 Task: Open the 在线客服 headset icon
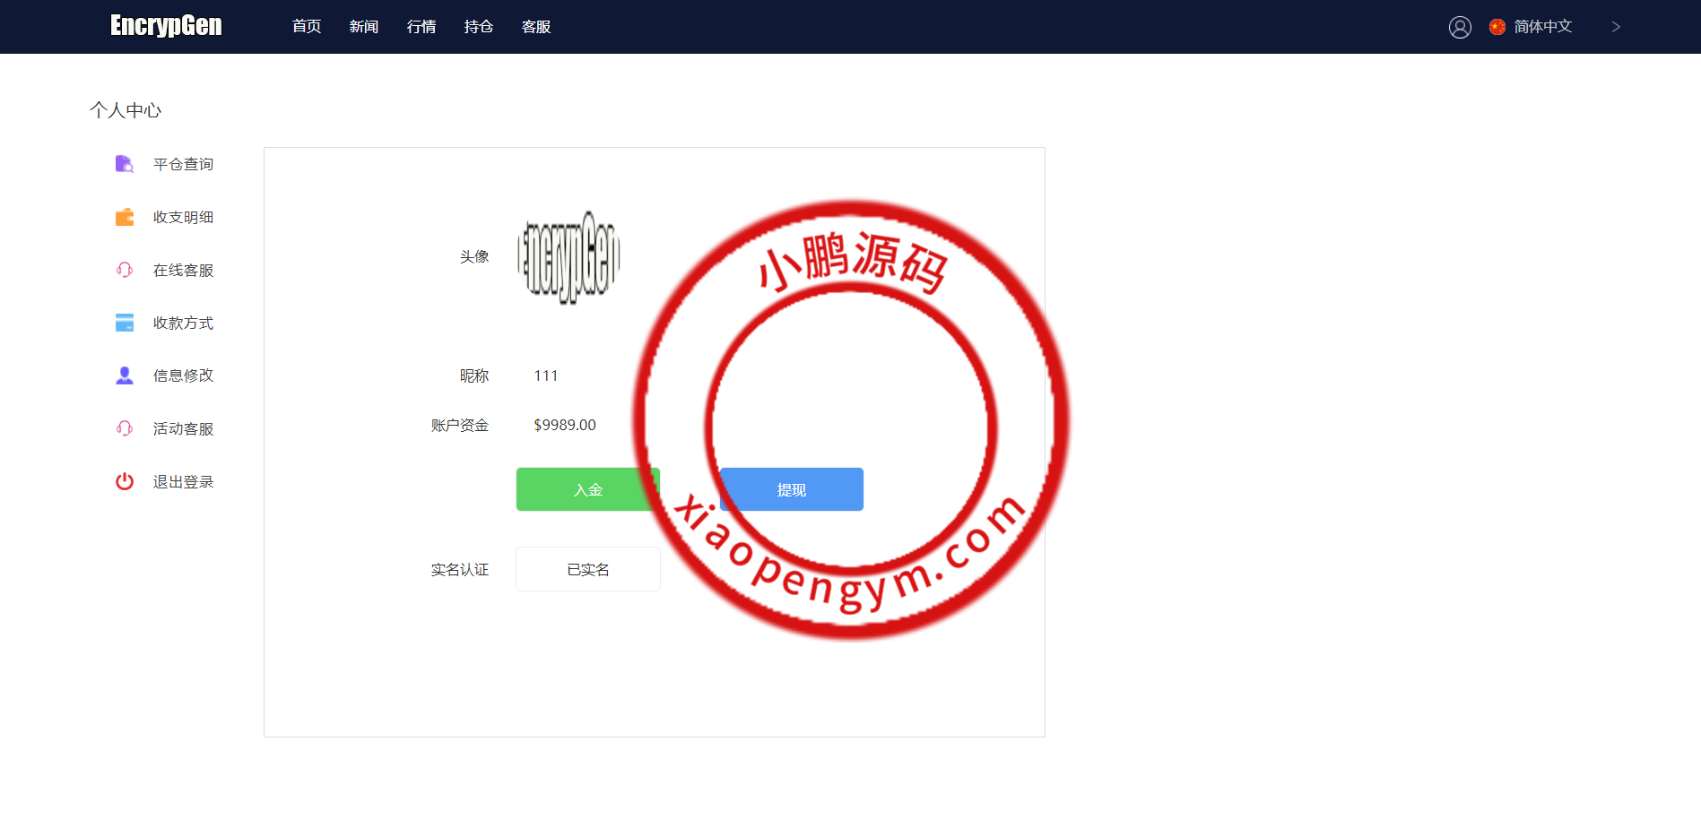124,270
